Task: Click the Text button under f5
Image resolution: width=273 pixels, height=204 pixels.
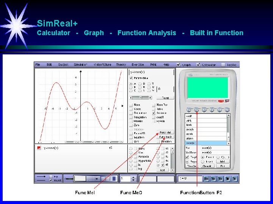Action: pos(162,170)
